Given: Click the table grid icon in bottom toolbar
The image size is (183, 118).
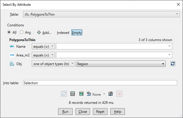Looking at the screenshot, I should point(73,94).
